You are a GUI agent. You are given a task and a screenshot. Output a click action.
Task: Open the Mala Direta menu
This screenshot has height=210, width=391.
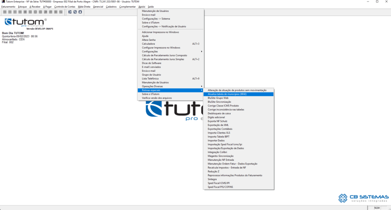84,7
